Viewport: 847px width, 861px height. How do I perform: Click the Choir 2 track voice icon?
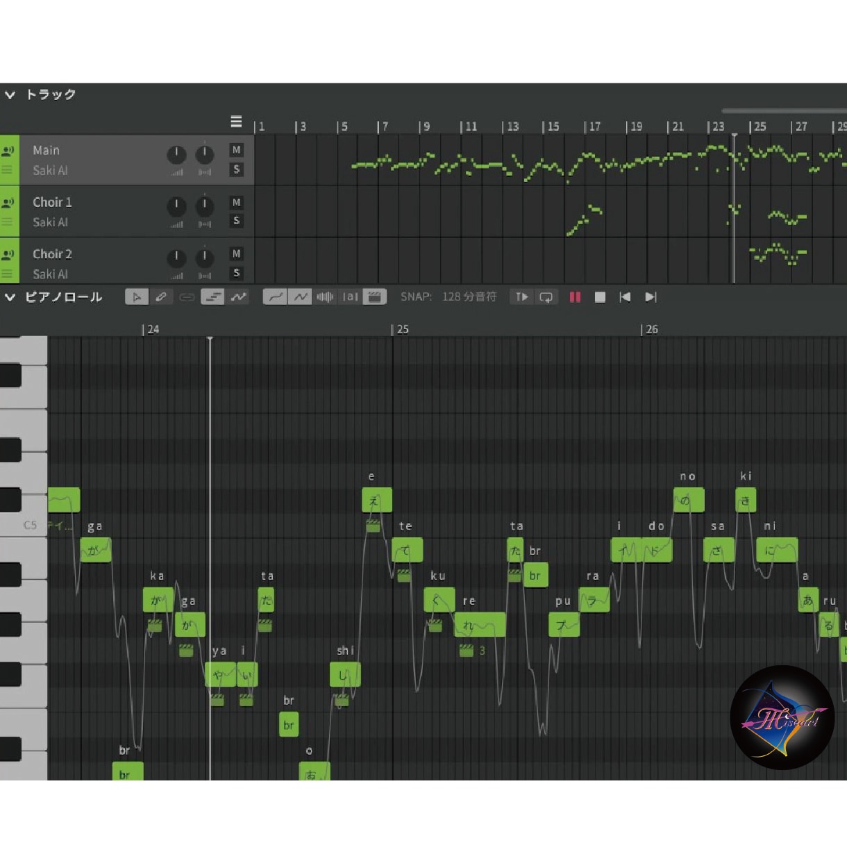(9, 255)
